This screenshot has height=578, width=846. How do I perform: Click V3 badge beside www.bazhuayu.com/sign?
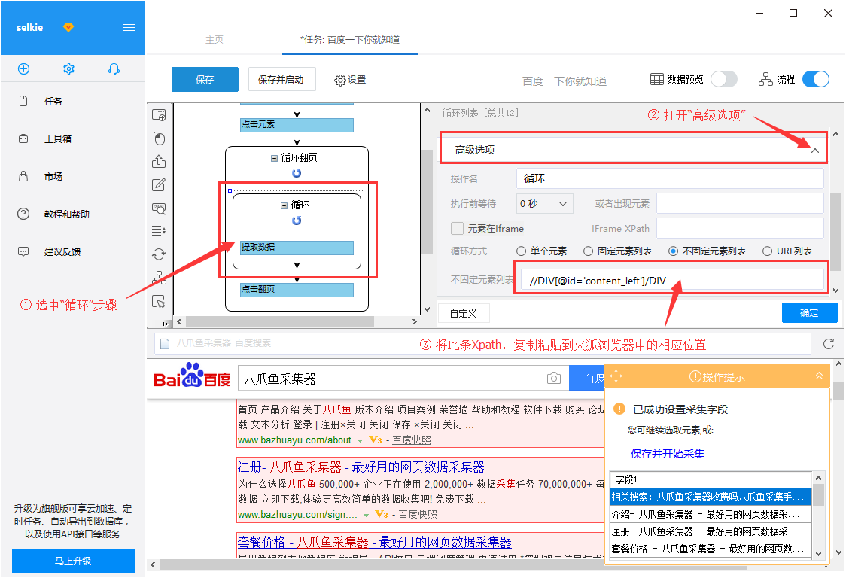pyautogui.click(x=382, y=514)
